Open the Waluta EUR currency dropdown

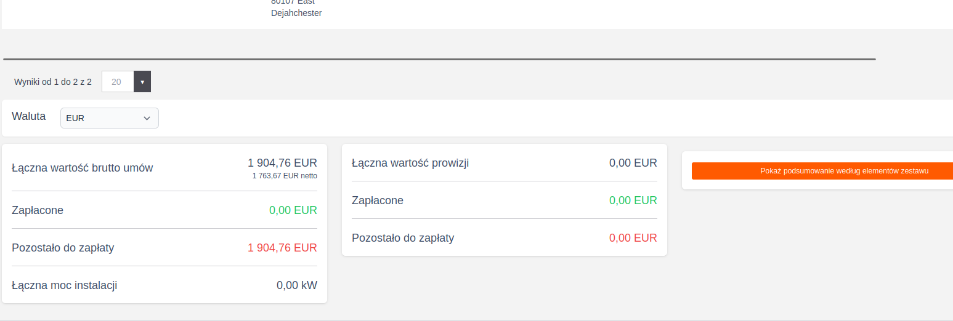110,118
